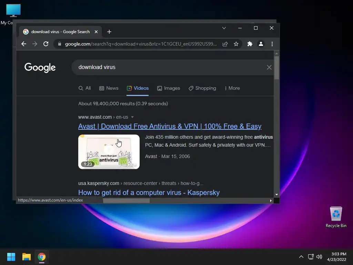This screenshot has width=353, height=265.
Task: Open Chrome three-dot menu
Action: tap(272, 44)
